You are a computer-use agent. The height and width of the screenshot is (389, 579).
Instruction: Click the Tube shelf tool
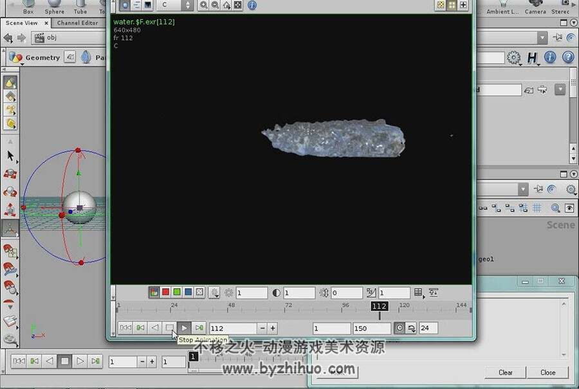pos(80,7)
